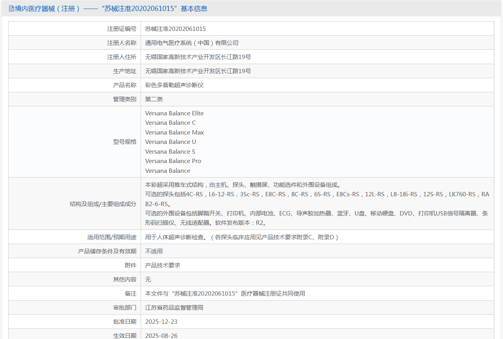Click the approval date 2025-12-23
Viewport: 503px width, 339px height.
(x=161, y=321)
